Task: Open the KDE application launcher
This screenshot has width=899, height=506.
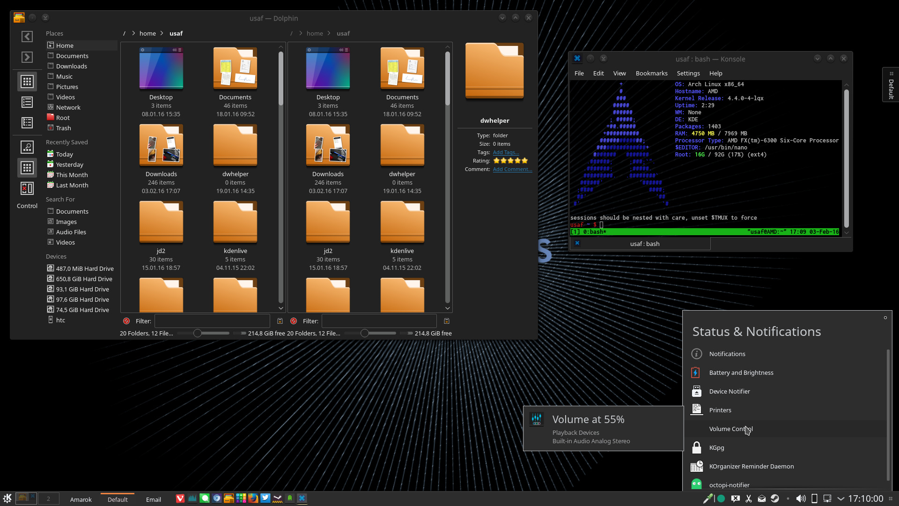Action: coord(7,499)
